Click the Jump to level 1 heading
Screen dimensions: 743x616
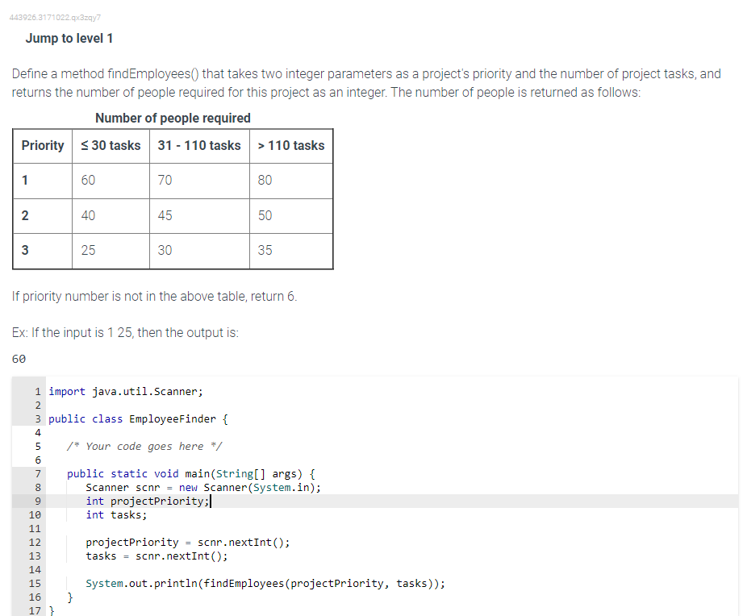[69, 38]
